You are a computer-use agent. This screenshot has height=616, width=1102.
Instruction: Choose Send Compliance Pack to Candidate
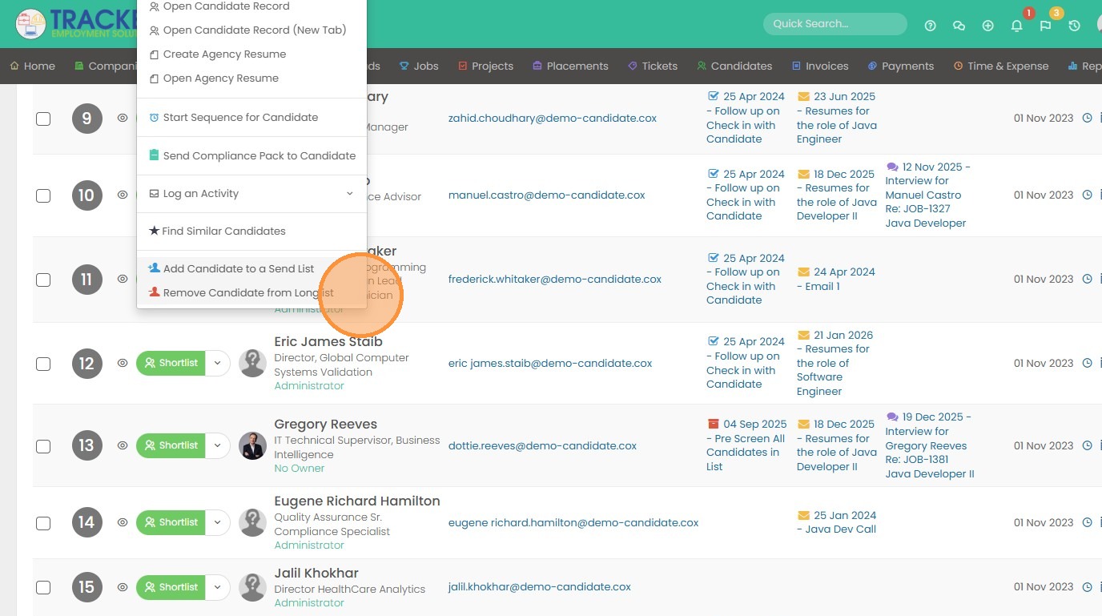[252, 156]
